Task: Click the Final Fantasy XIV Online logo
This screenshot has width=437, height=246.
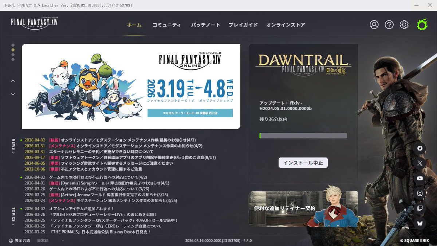Action: click(34, 23)
